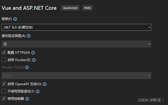The width and height of the screenshot is (168, 105).
Task: Click the Web tag
Action: (88, 8)
